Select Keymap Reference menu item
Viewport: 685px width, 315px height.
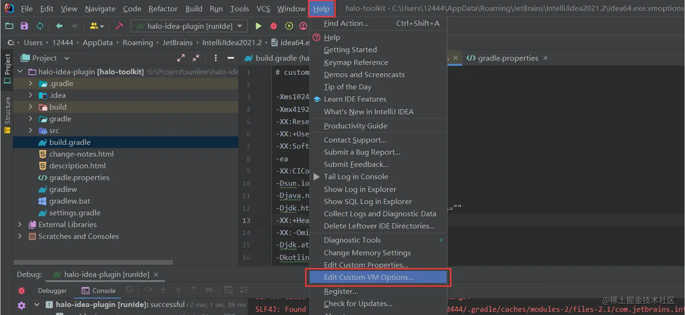coord(378,62)
